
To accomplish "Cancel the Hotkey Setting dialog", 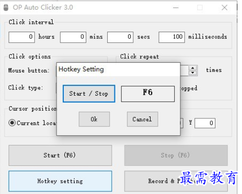I will 142,119.
